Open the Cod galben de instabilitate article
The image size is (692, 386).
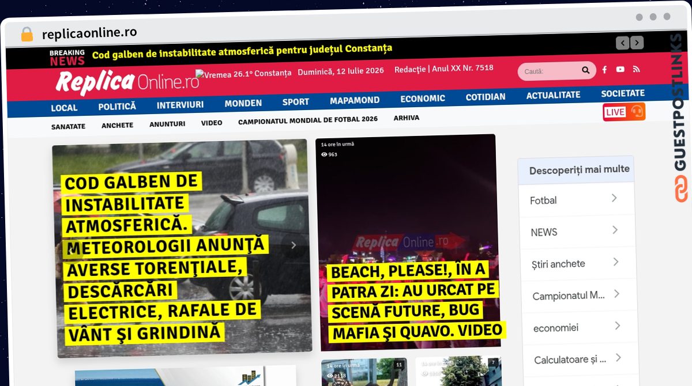click(x=166, y=257)
